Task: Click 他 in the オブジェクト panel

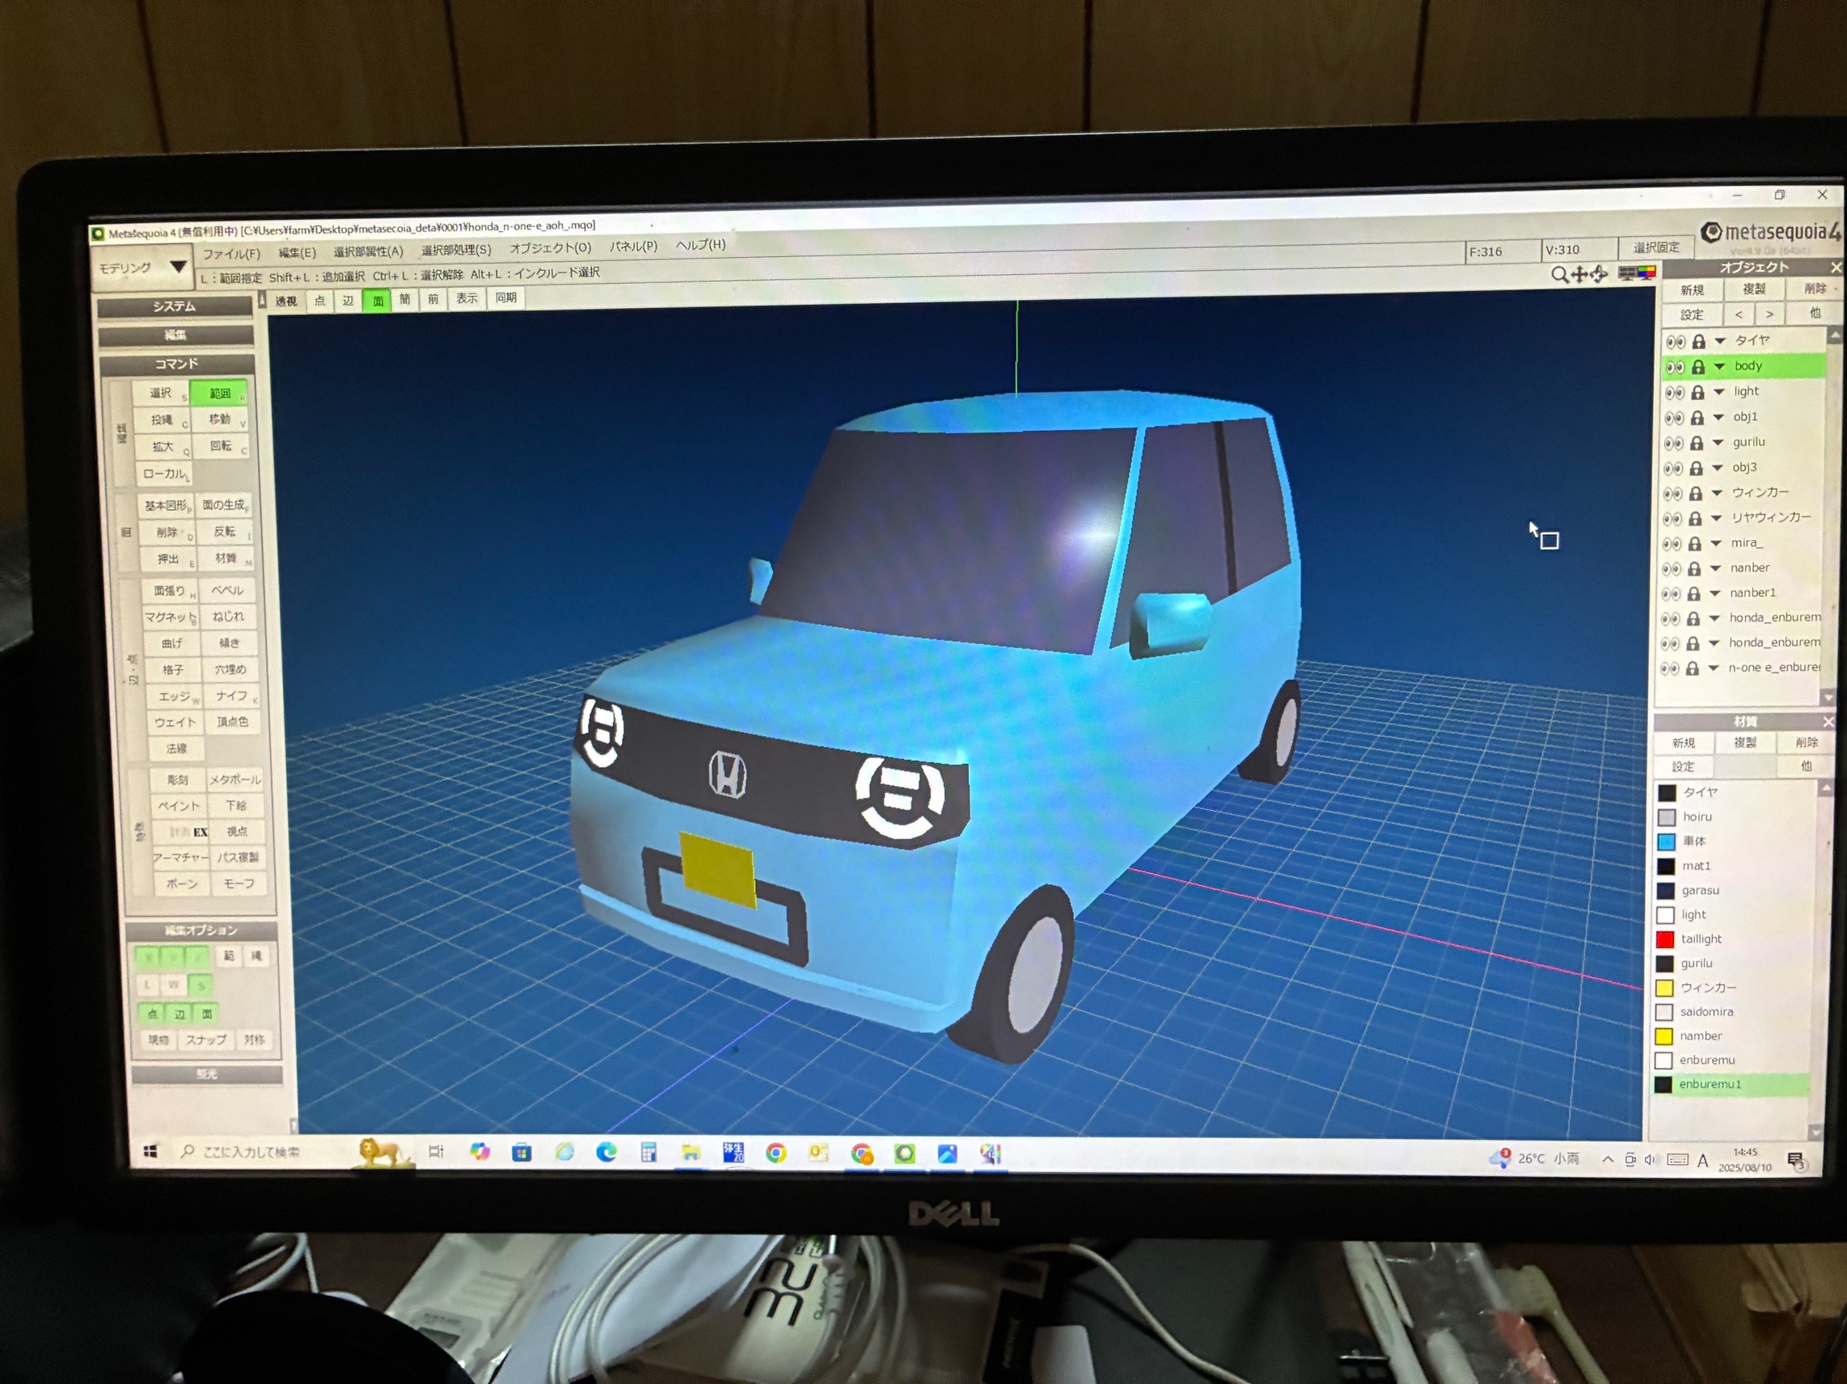Action: coord(1815,313)
